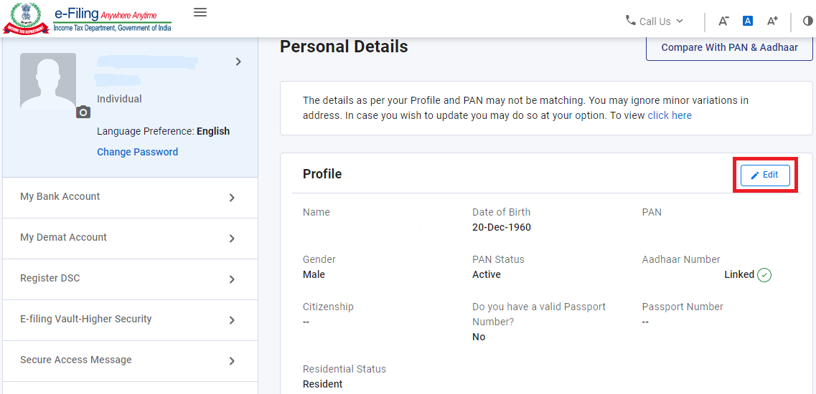Expand the user profile chevron arrow
816x394 pixels.
pyautogui.click(x=238, y=62)
